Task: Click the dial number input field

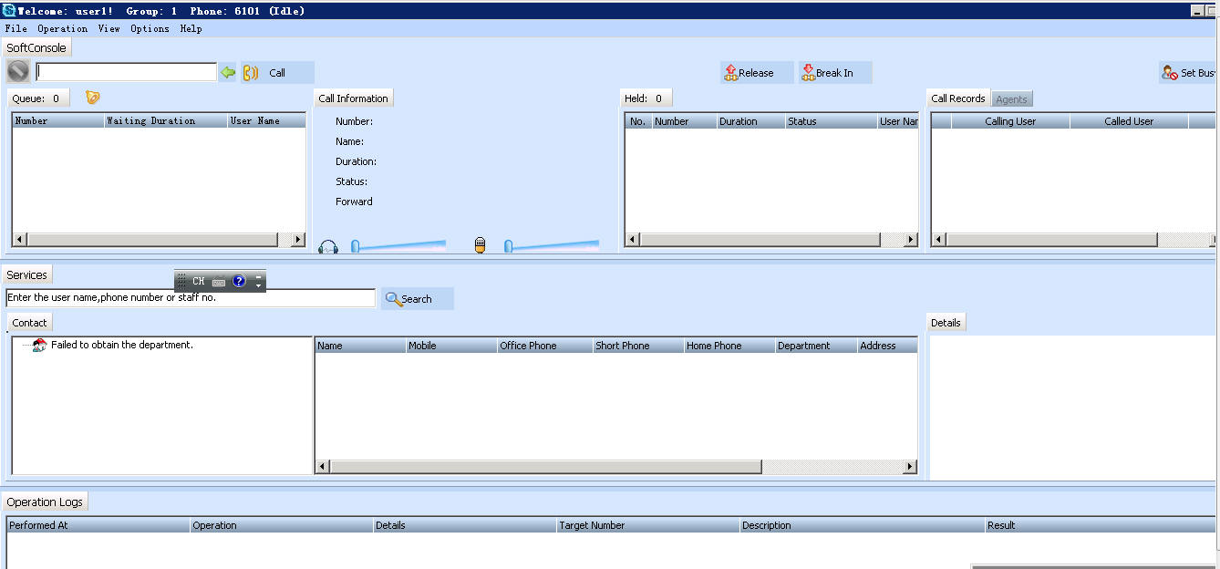Action: click(126, 72)
